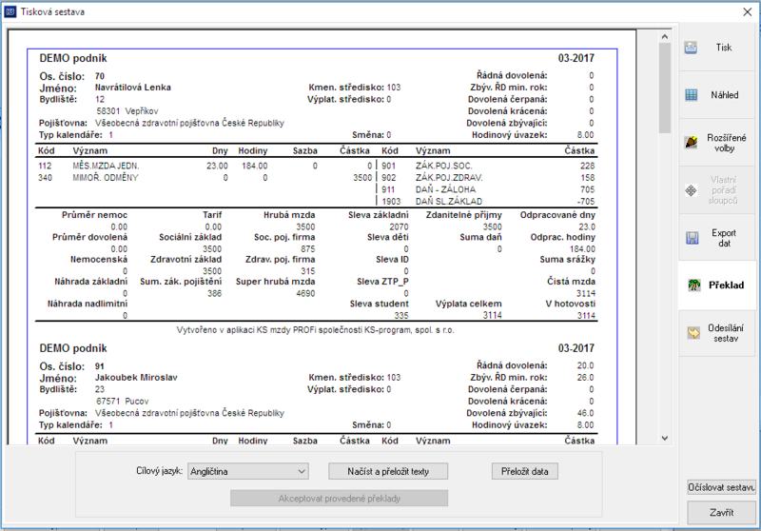Click the Přeložit data button

525,471
